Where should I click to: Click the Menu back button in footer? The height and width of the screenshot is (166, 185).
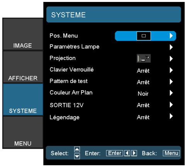coord(171,153)
